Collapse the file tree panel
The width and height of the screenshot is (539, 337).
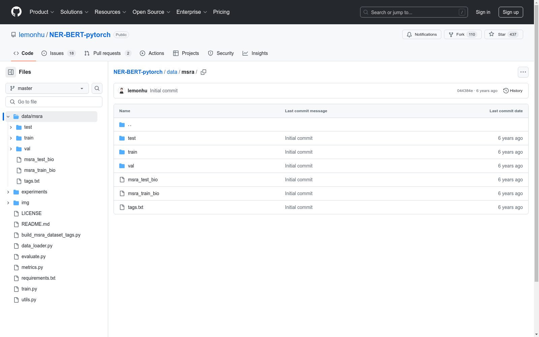pyautogui.click(x=11, y=72)
